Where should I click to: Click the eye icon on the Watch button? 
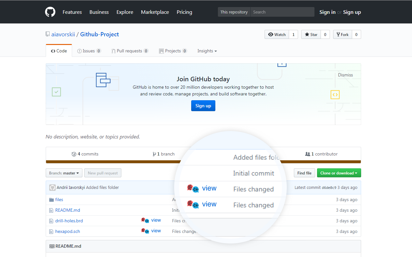point(271,34)
